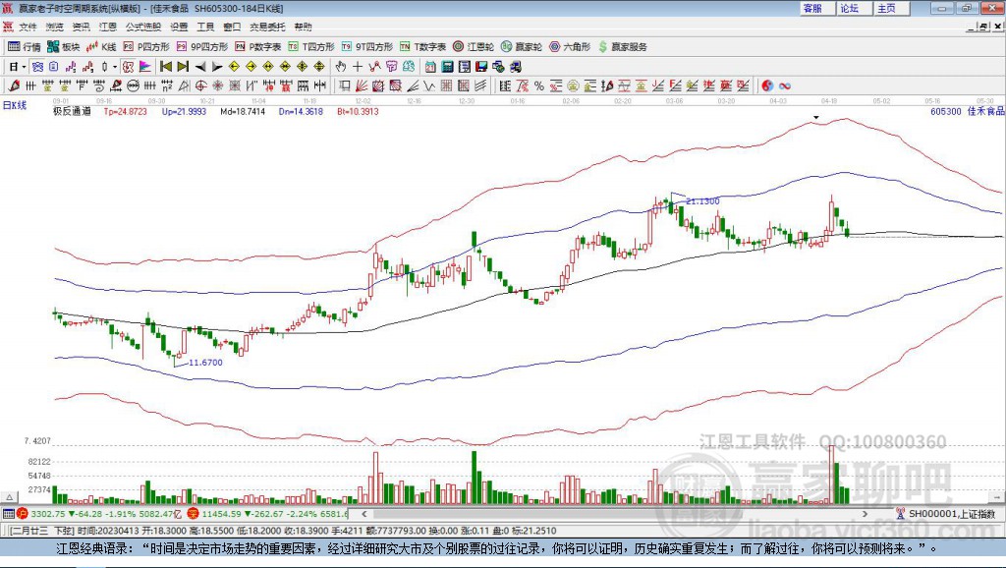Click the 主页 homepage button
The width and height of the screenshot is (1006, 568).
point(891,8)
